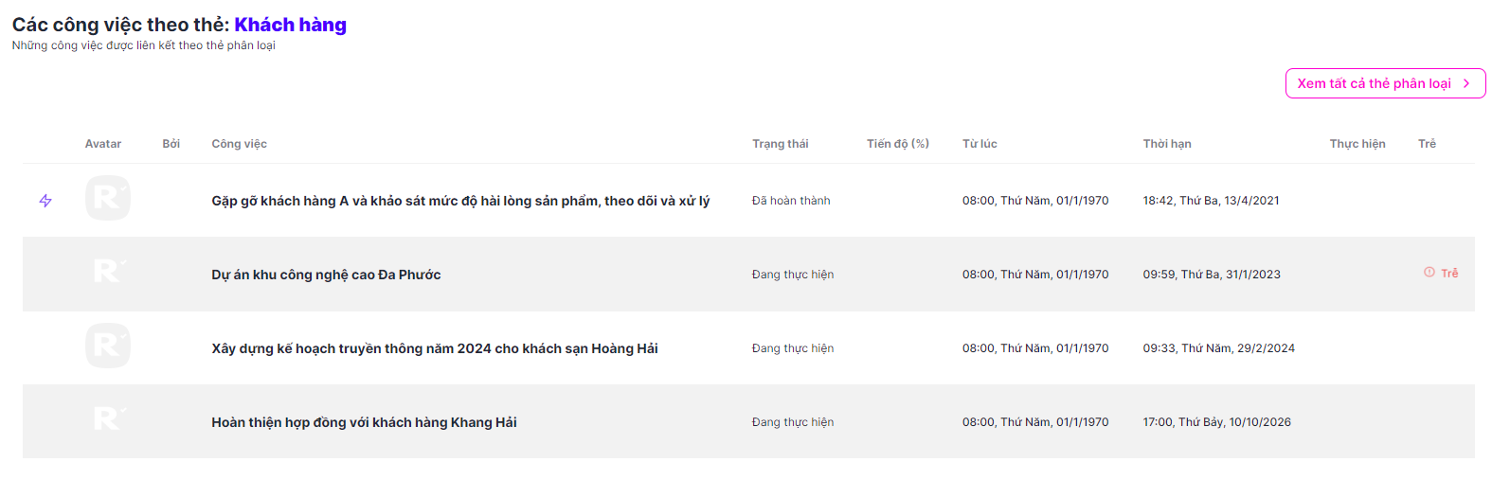Image resolution: width=1492 pixels, height=480 pixels.
Task: Click avatar of the 'Hoàn thiện hợp đồng' task
Action: point(108,419)
